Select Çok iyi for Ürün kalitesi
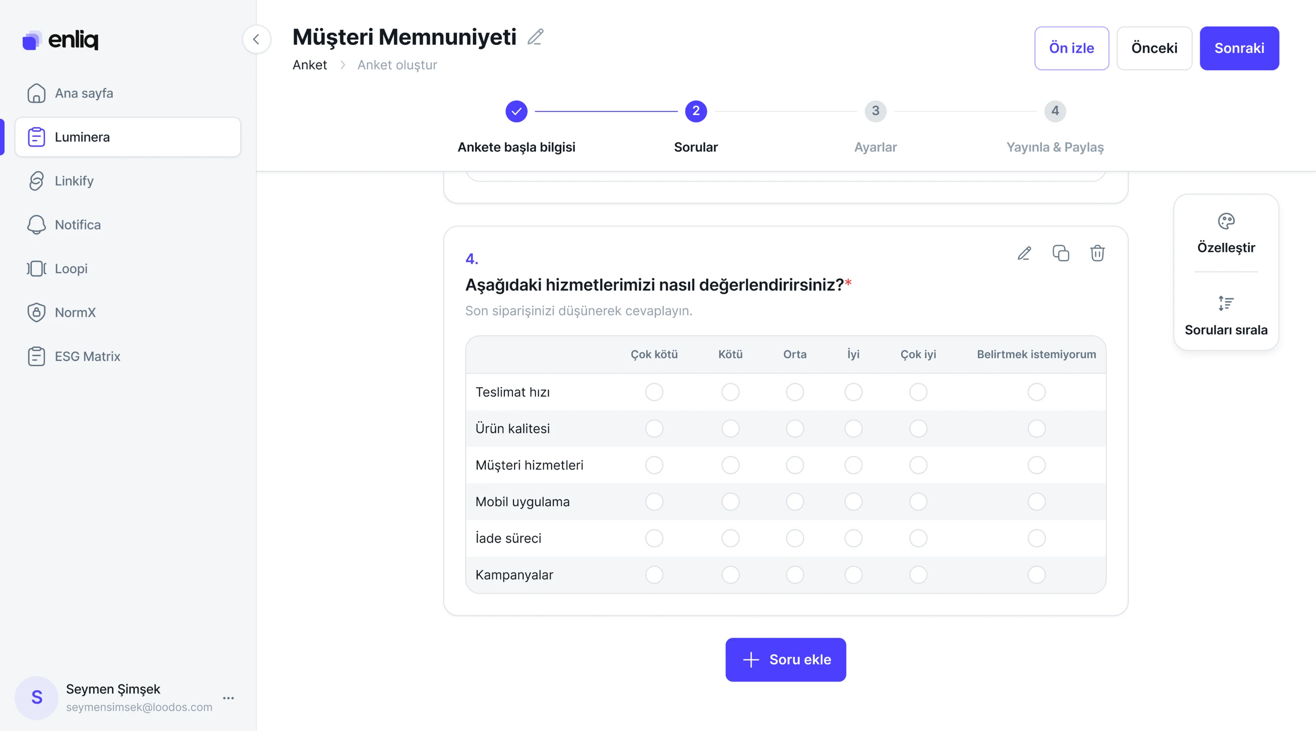 [x=918, y=429]
